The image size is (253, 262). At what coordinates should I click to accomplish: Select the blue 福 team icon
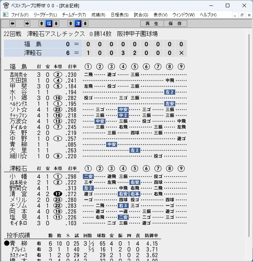49,24
